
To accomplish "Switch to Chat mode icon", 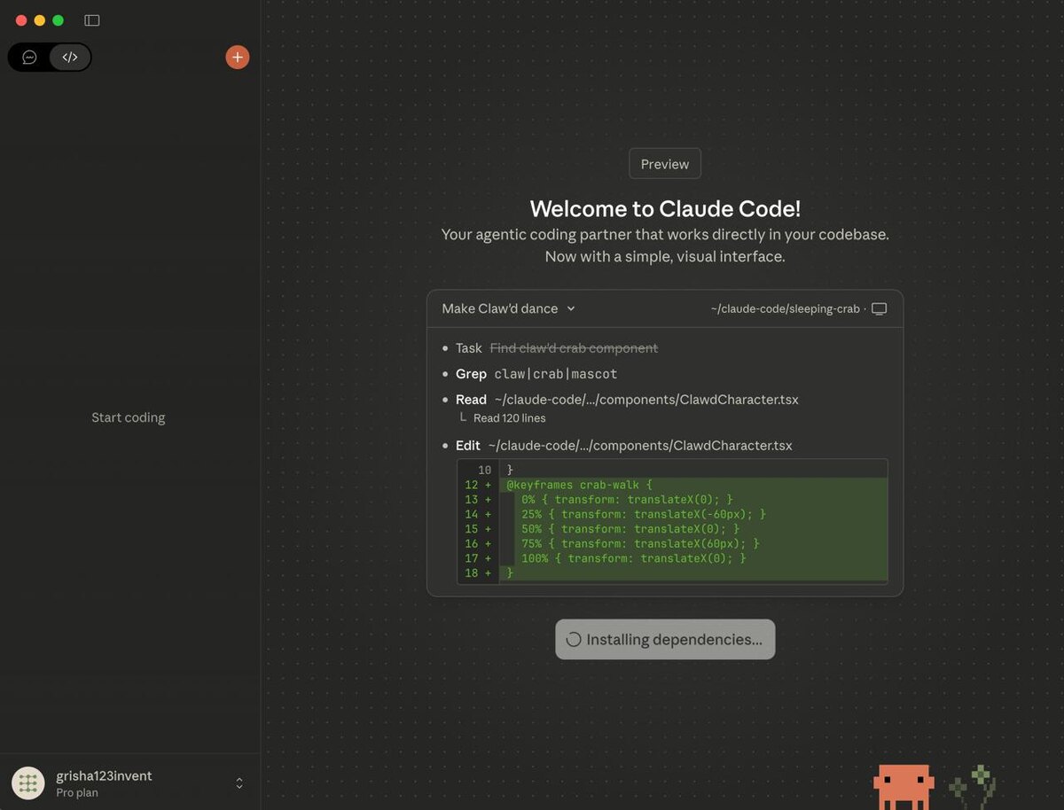I will click(30, 58).
